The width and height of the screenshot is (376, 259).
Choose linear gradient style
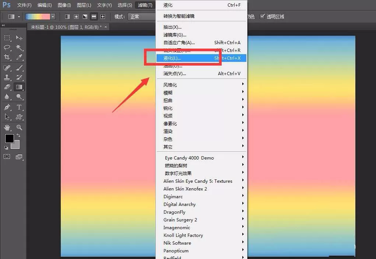pos(67,17)
